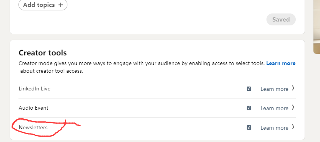320x142 pixels.
Task: Select the circled Newsletters label
Action: coord(33,127)
